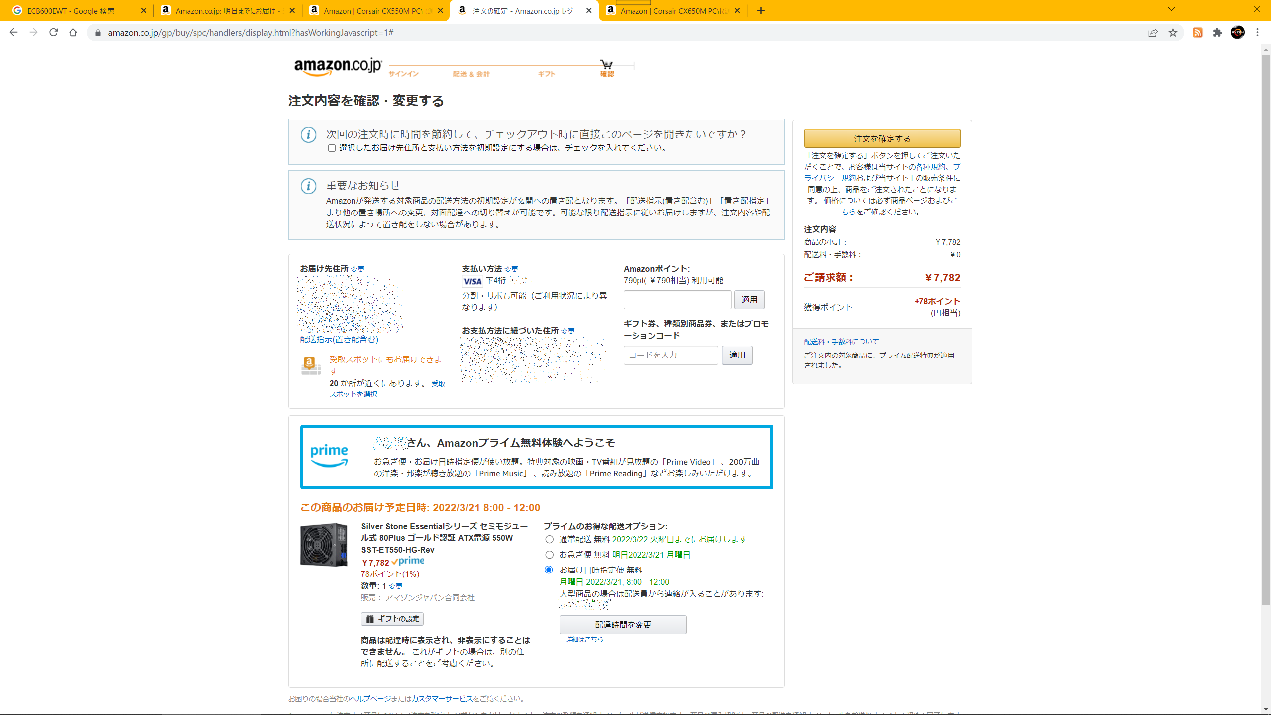Viewport: 1271px width, 715px height.
Task: Check the default address and payment checkbox
Action: tap(332, 148)
